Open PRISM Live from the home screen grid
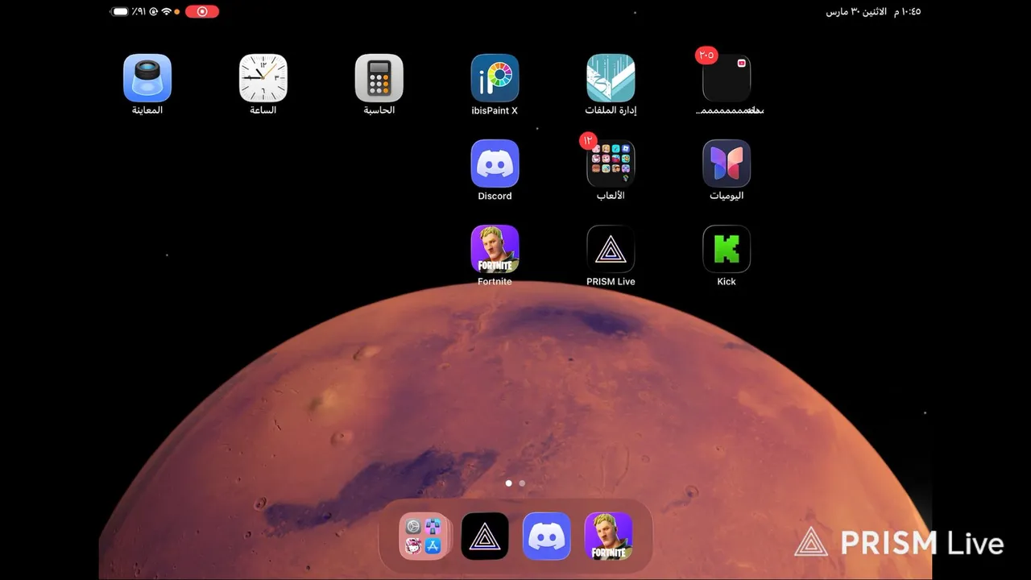The image size is (1031, 580). (611, 249)
